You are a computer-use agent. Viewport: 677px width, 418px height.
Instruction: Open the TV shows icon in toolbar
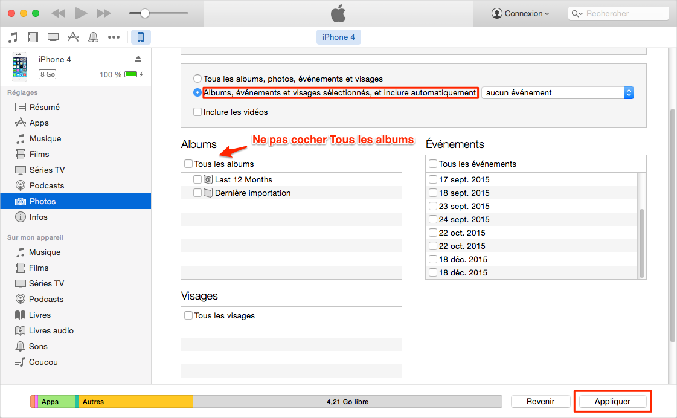tap(53, 37)
